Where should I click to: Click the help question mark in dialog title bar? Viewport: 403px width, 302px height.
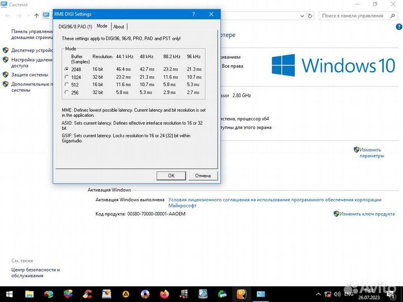coord(193,14)
